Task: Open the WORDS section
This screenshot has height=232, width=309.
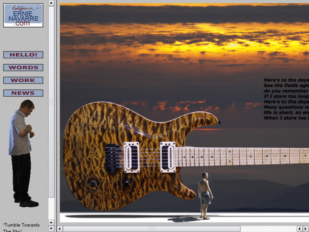Action: point(23,68)
